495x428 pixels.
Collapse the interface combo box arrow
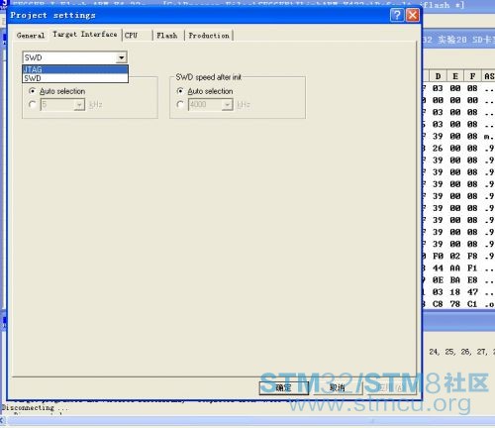[x=122, y=57]
